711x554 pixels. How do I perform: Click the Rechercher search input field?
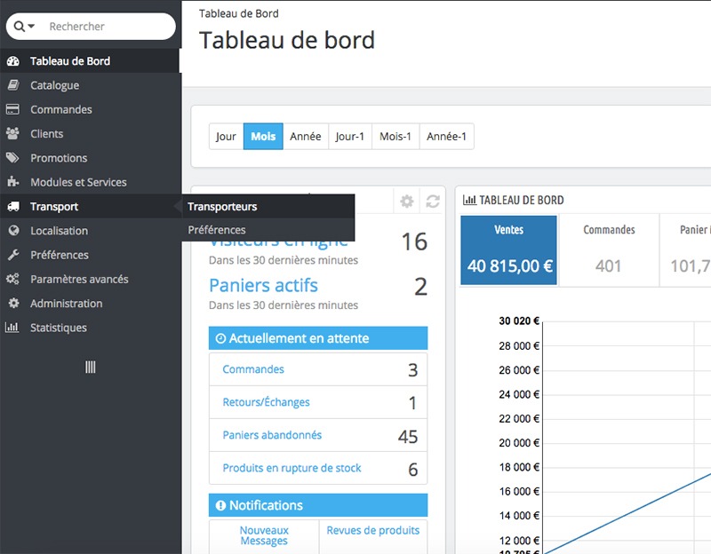[x=105, y=27]
